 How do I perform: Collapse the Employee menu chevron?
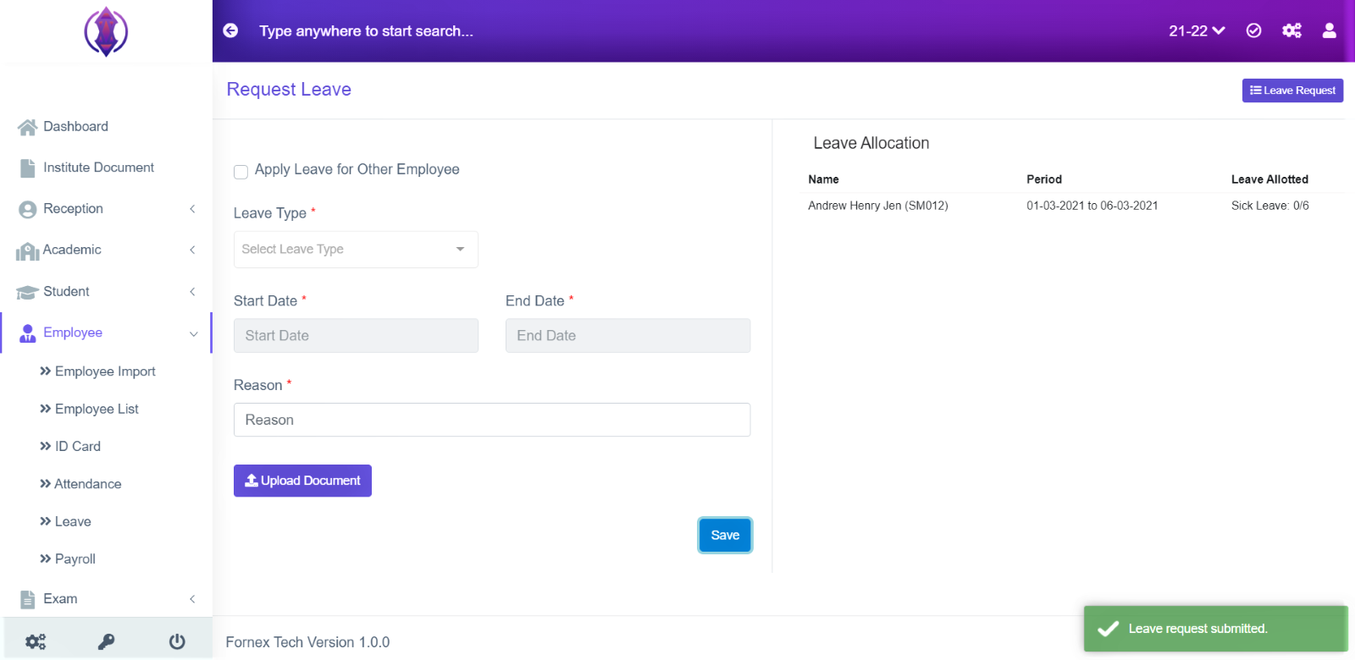[193, 333]
